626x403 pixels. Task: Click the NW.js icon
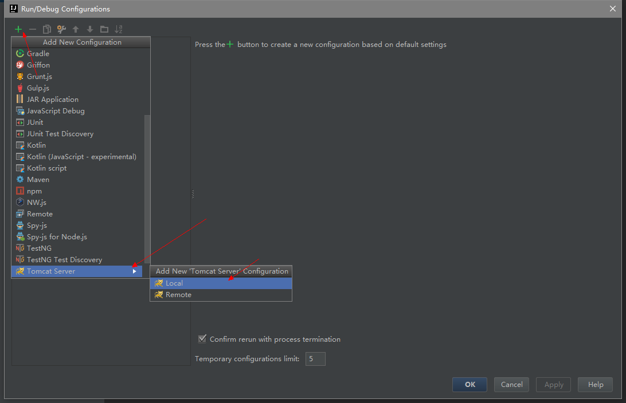click(x=20, y=203)
